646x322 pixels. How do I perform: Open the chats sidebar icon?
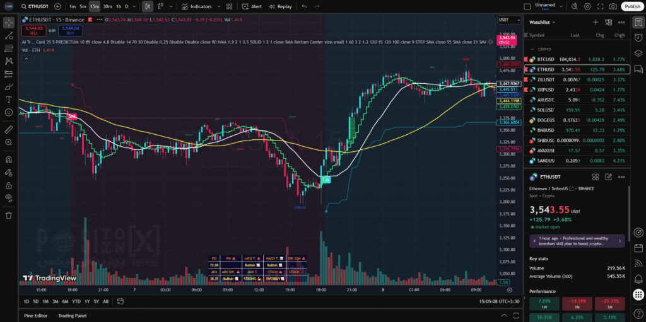coord(638,69)
